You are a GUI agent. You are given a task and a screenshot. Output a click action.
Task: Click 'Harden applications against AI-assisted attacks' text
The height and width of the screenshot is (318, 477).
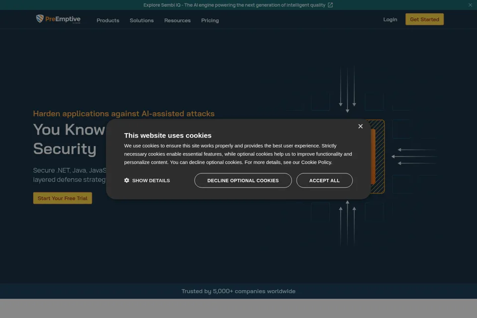tap(124, 113)
